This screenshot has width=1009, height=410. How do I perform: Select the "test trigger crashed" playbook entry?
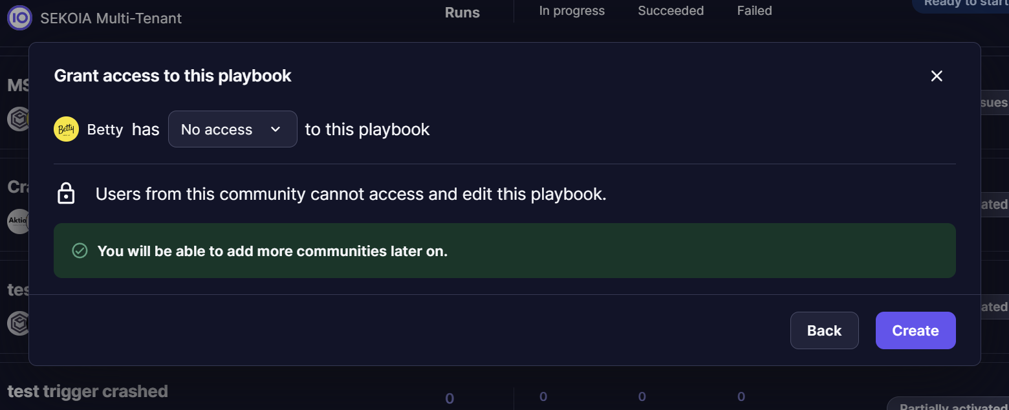87,391
